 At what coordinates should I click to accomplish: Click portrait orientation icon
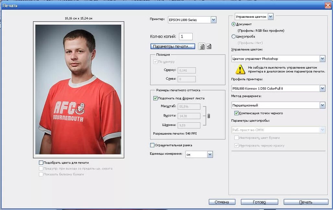pos(202,46)
